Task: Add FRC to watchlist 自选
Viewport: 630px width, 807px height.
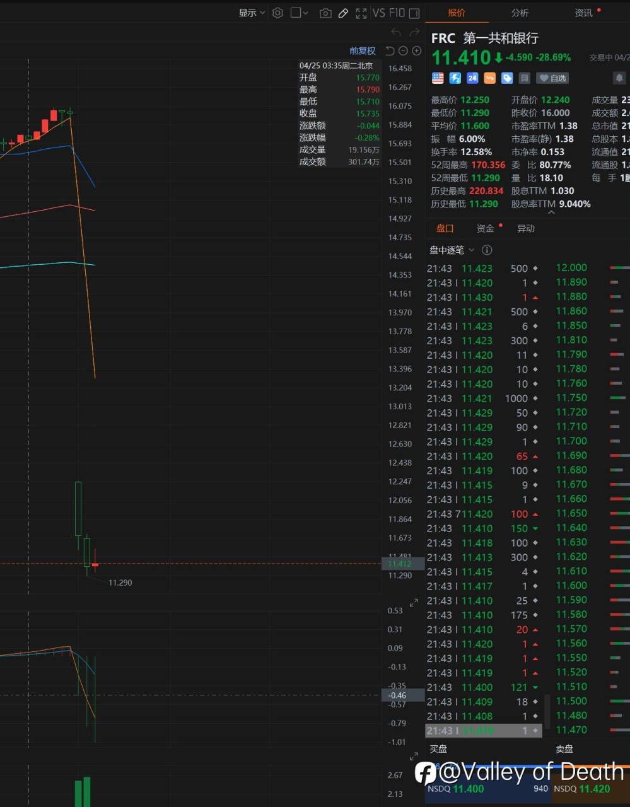Action: click(x=552, y=78)
